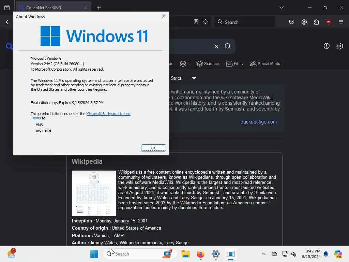Click the Evaluation copy expiry text

coord(67,103)
